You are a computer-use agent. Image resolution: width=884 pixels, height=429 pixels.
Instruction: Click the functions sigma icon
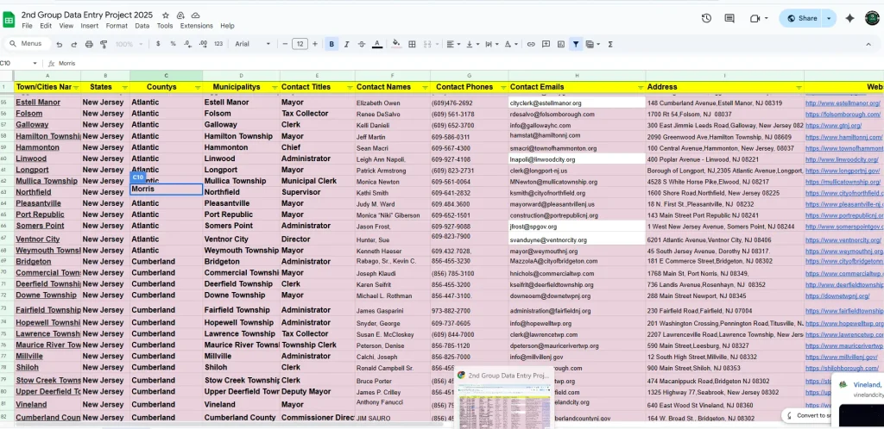click(x=611, y=44)
